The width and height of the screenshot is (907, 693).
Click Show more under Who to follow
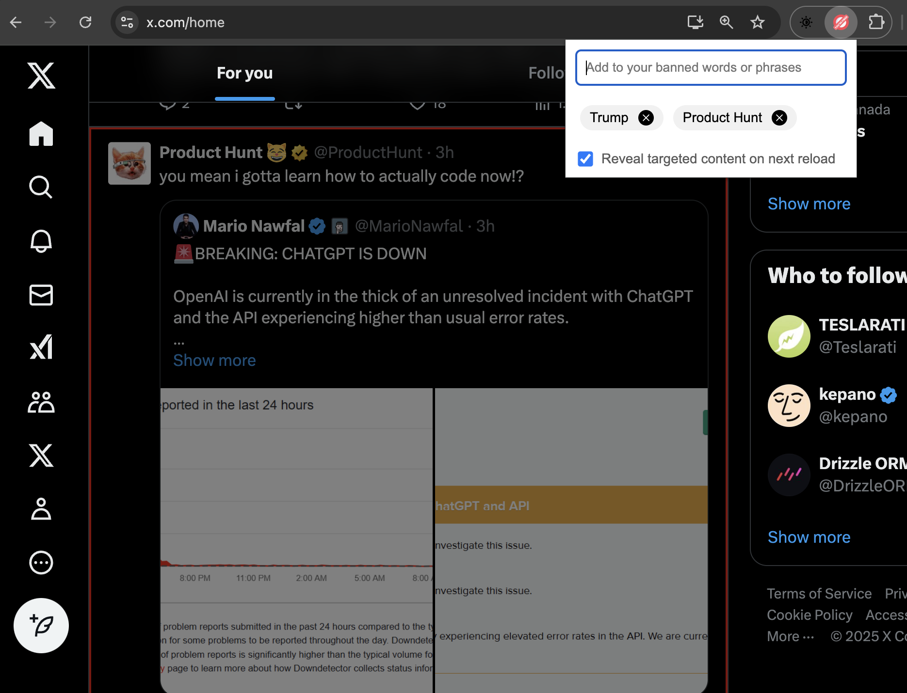point(809,537)
